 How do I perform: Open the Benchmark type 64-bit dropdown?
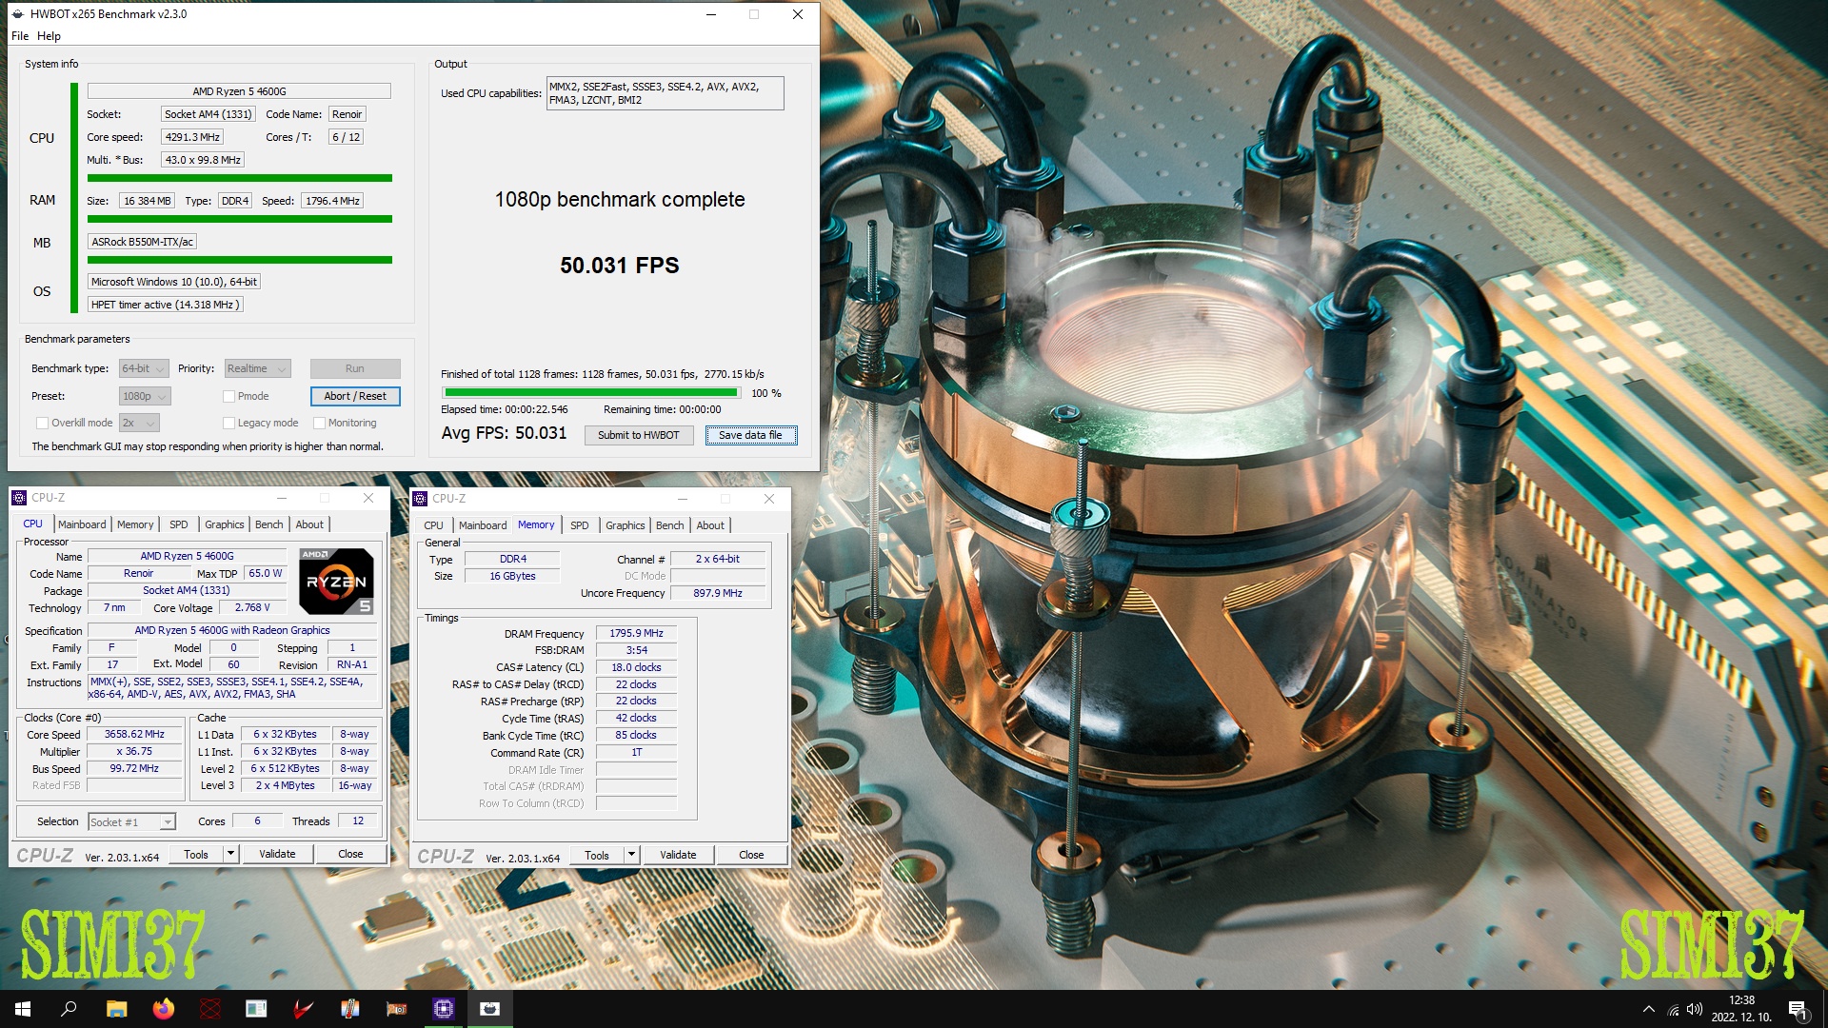144,368
